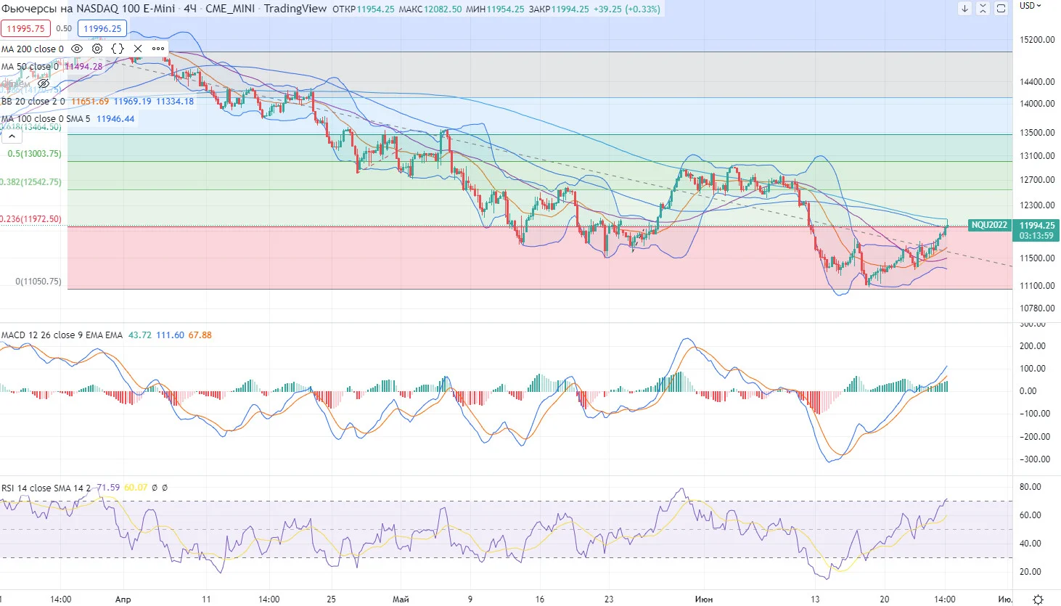Click the Июн label on time axis

(x=704, y=599)
